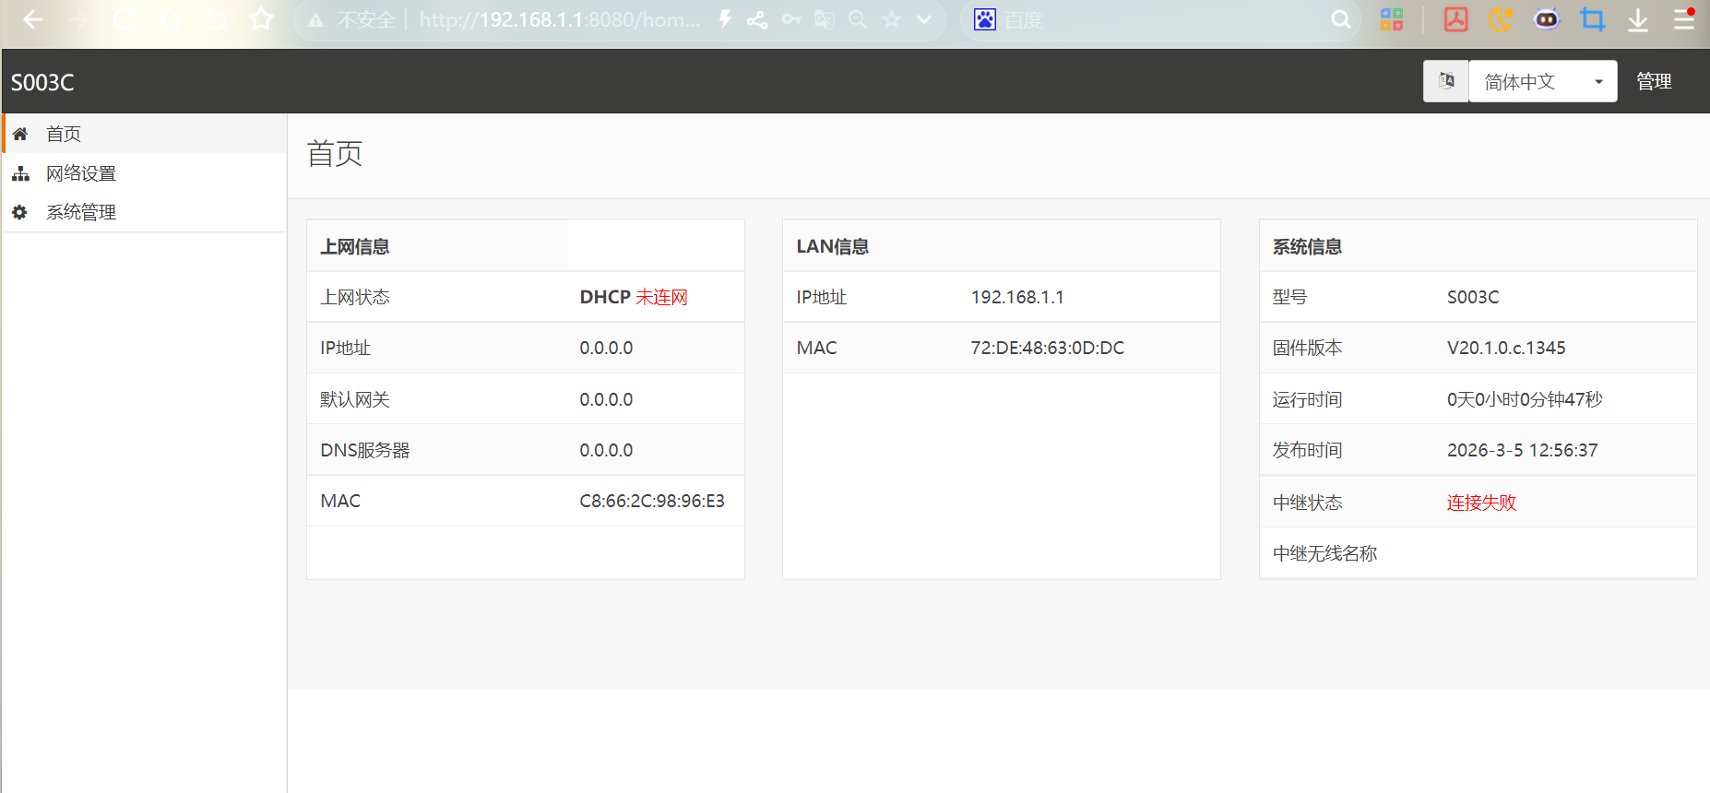Open the screenshot crop tool
The width and height of the screenshot is (1710, 793).
pos(1593,19)
